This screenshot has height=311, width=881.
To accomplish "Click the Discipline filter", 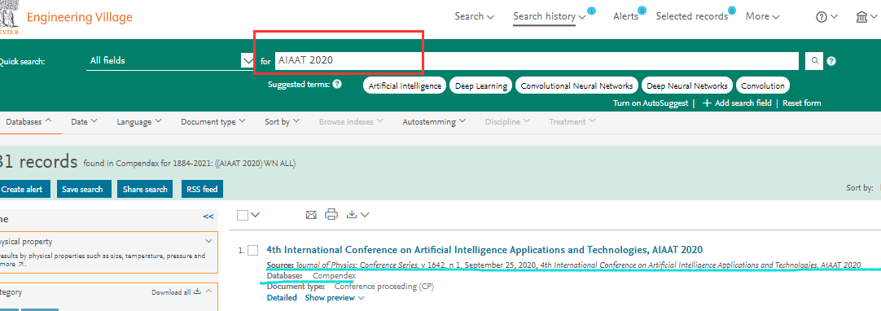I will (508, 122).
